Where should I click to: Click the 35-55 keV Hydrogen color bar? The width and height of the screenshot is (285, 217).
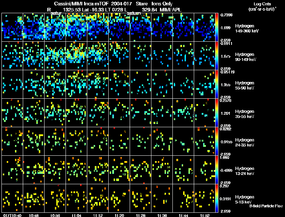217,113
